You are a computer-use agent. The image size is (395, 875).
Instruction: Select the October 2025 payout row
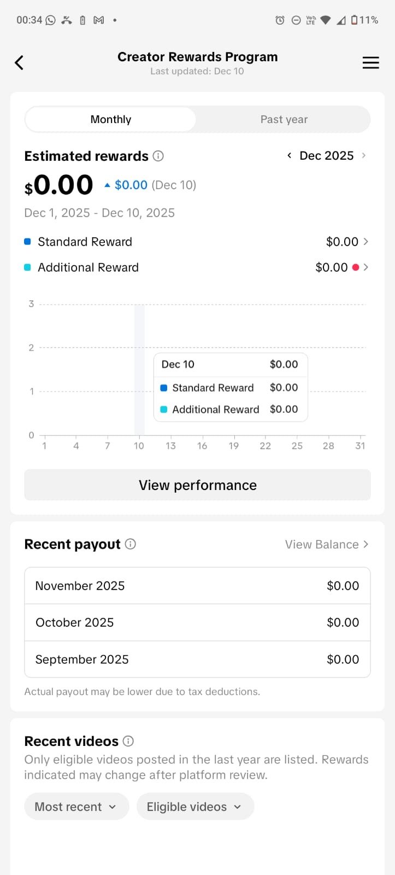[197, 622]
